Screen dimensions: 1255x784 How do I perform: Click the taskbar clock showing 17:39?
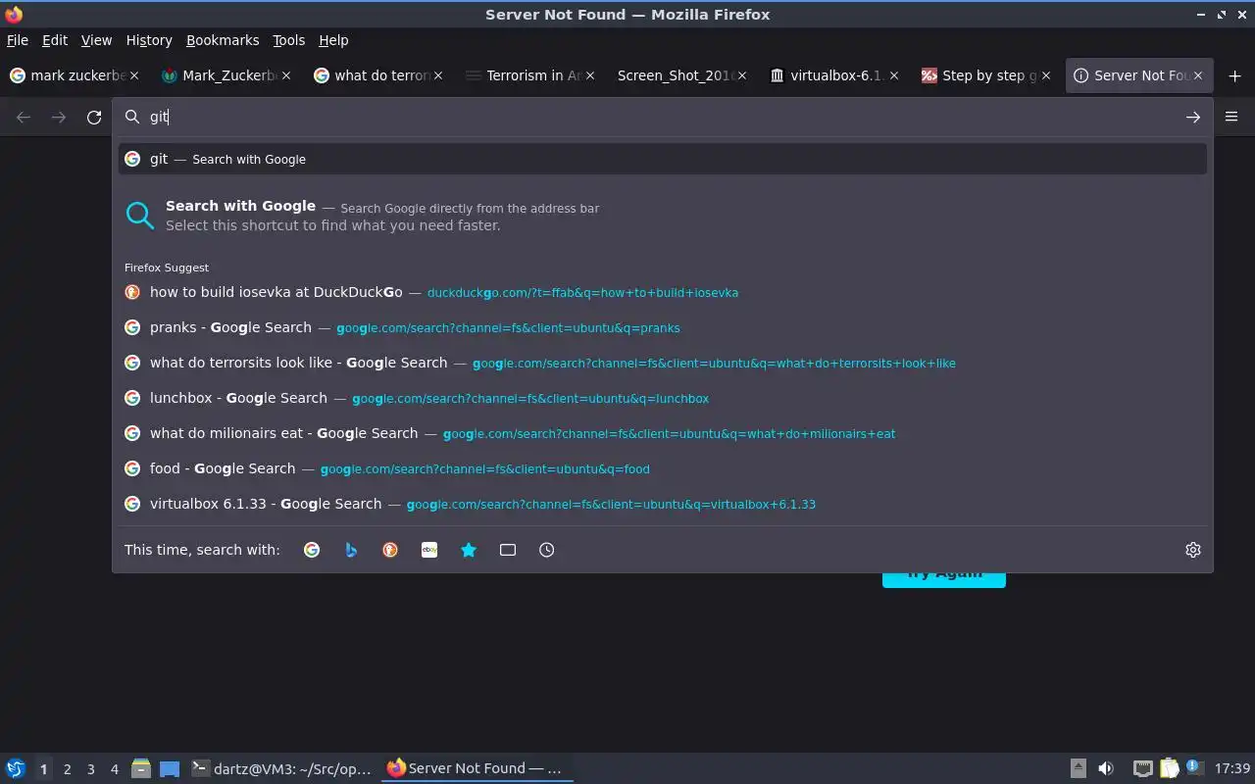pos(1231,768)
